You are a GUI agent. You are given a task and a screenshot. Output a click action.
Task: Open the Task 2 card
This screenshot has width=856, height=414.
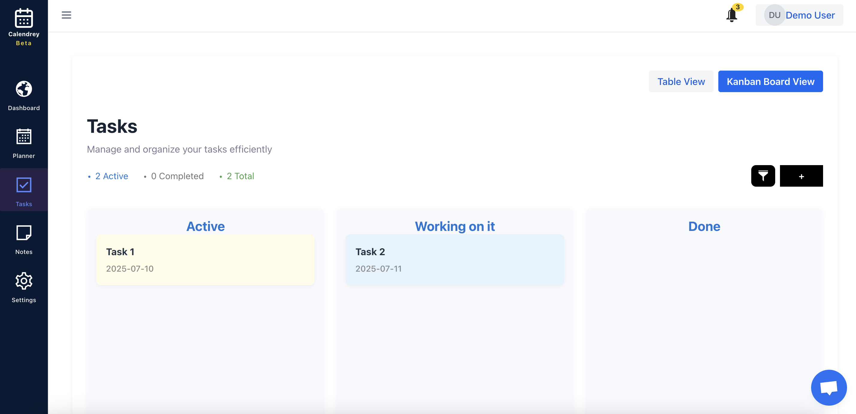click(x=454, y=260)
